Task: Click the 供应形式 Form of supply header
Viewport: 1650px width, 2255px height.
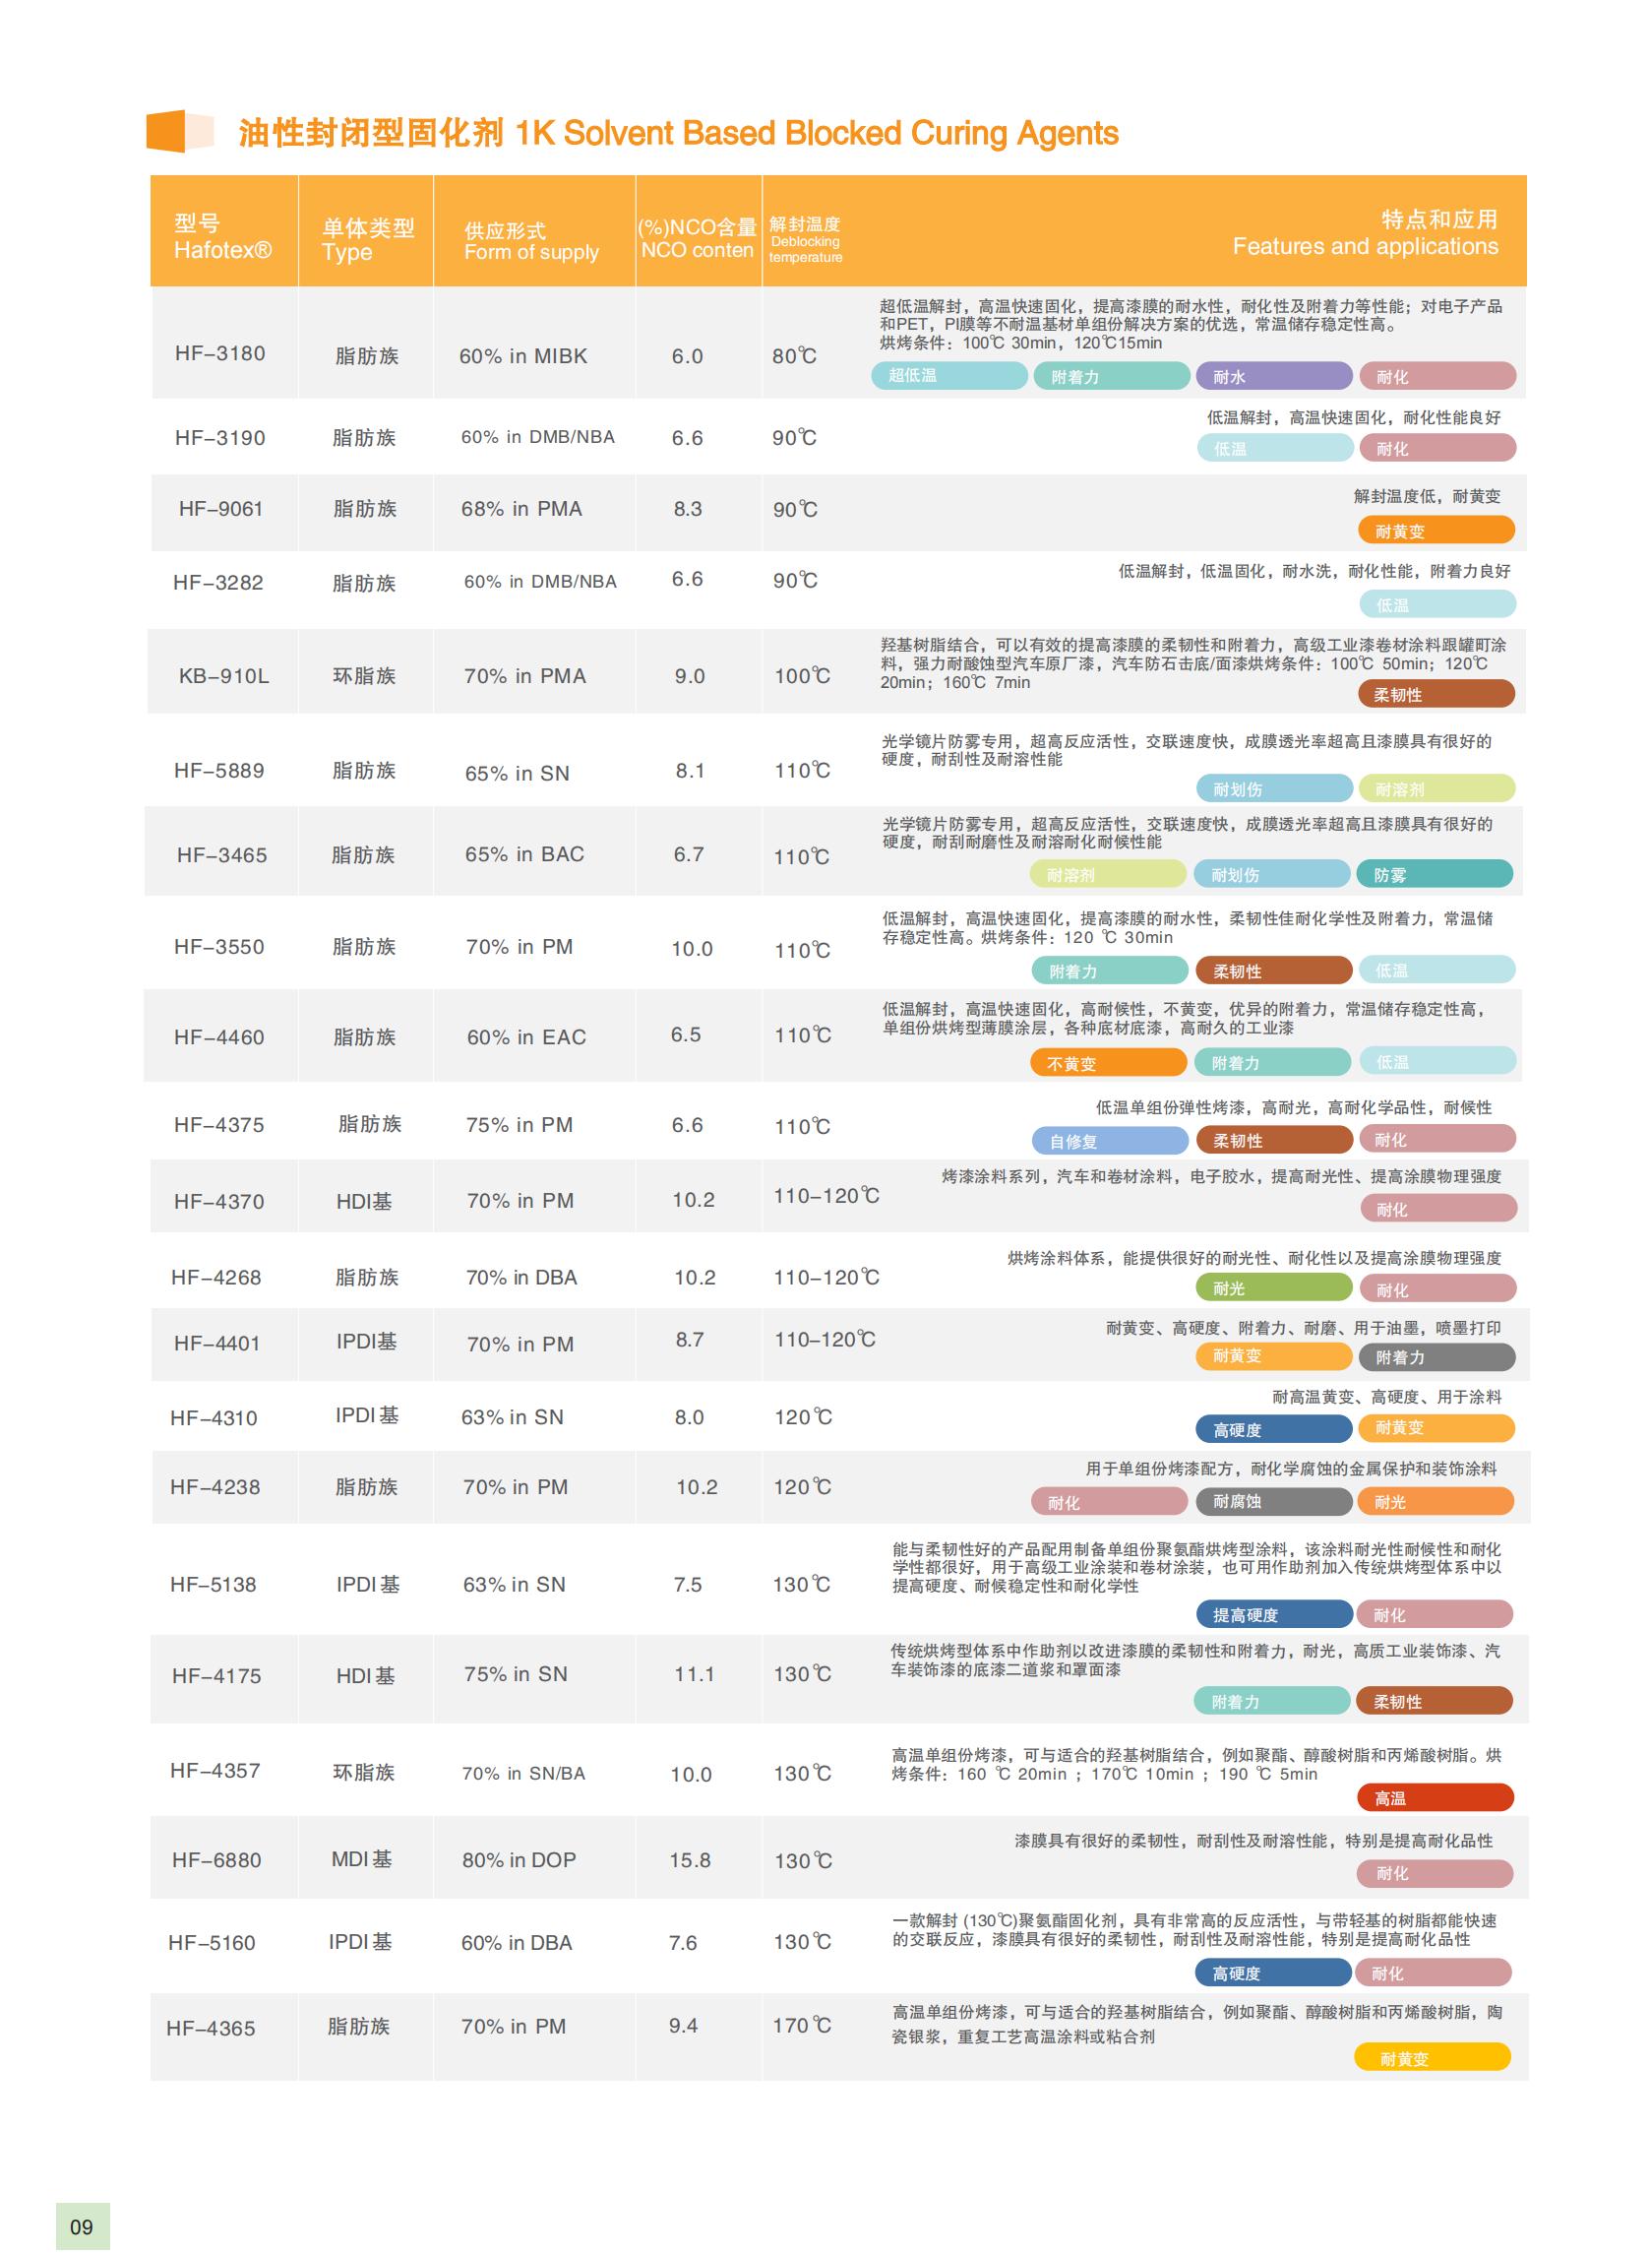Action: pos(530,242)
